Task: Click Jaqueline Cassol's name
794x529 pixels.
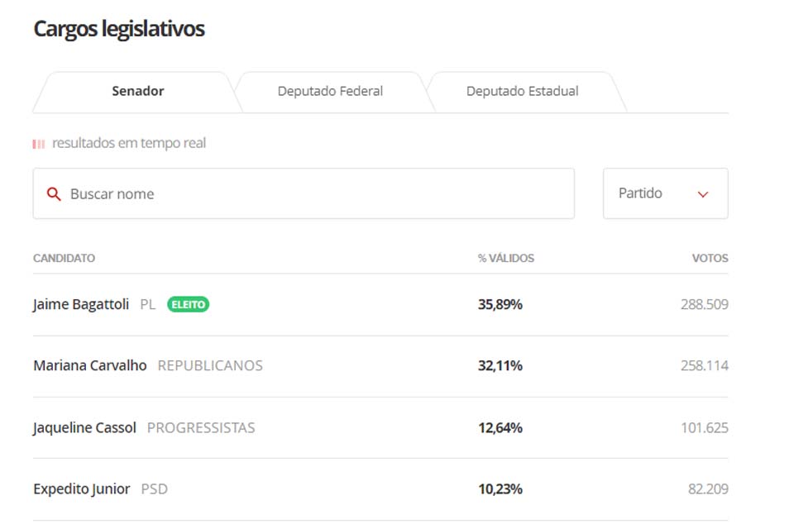Action: pos(84,427)
